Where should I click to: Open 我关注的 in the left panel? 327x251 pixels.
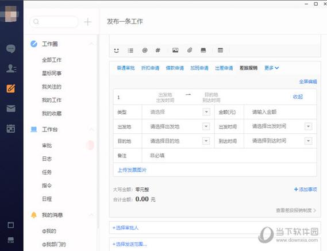pyautogui.click(x=52, y=87)
